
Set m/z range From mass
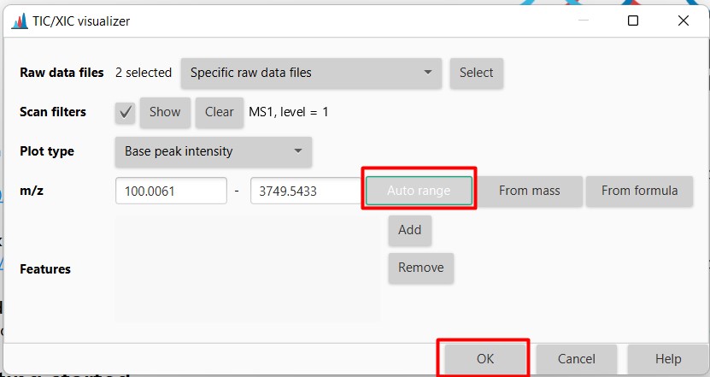click(529, 191)
